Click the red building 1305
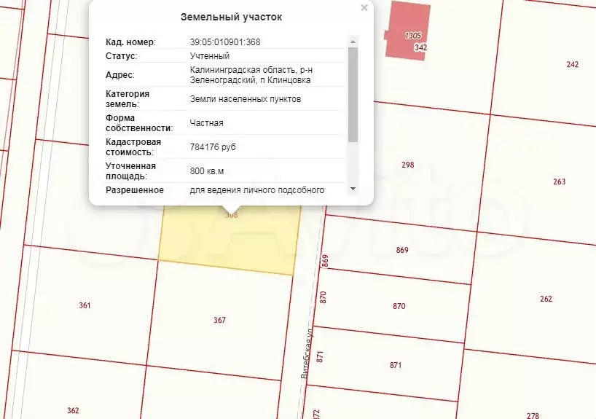 click(407, 31)
